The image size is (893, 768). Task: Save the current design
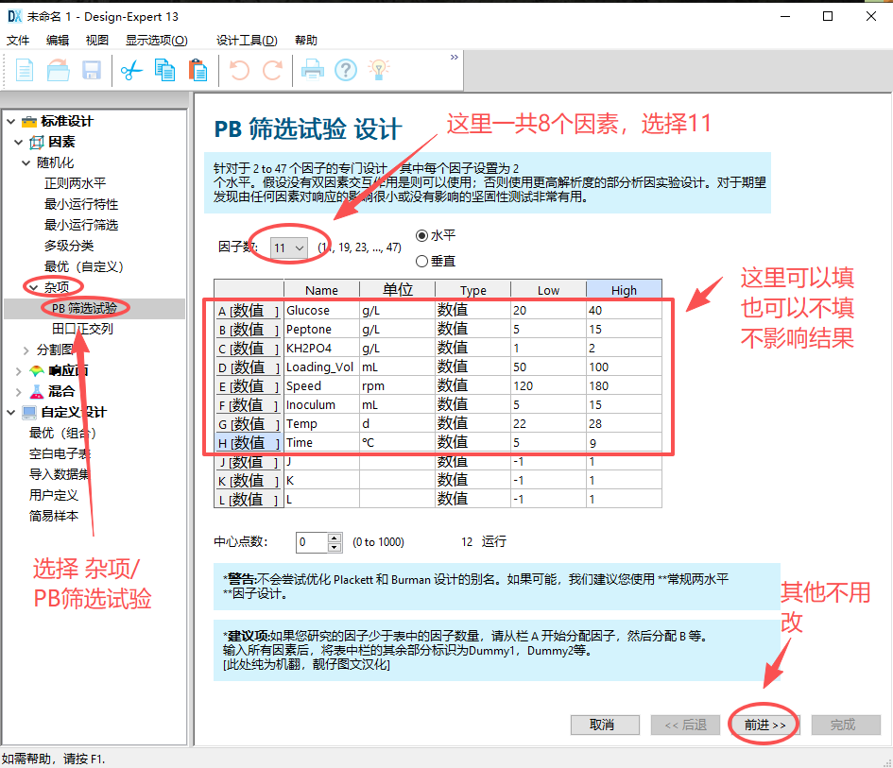[x=90, y=70]
